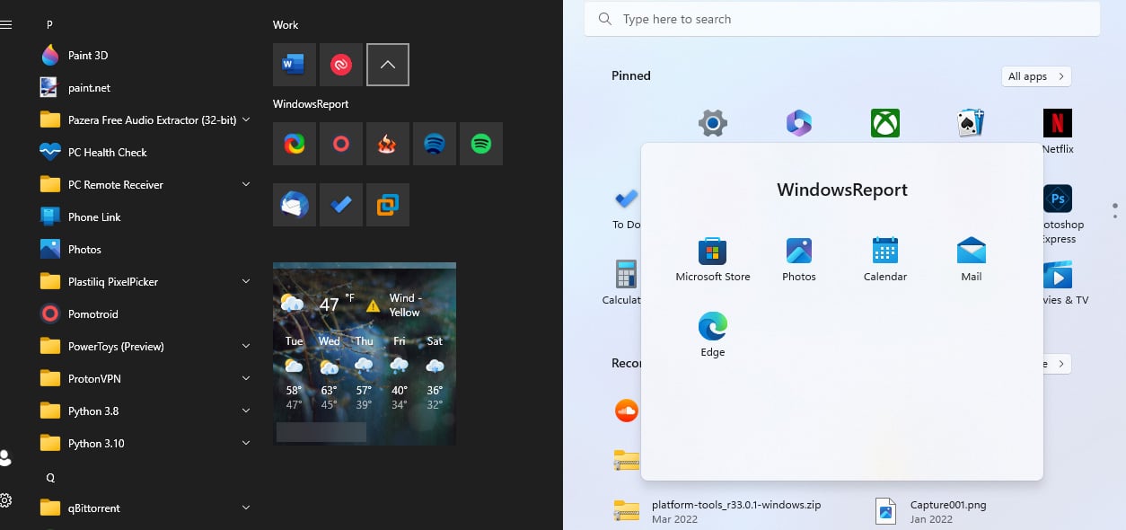This screenshot has height=530, width=1126.
Task: Open the flame icon tile
Action: 388,144
